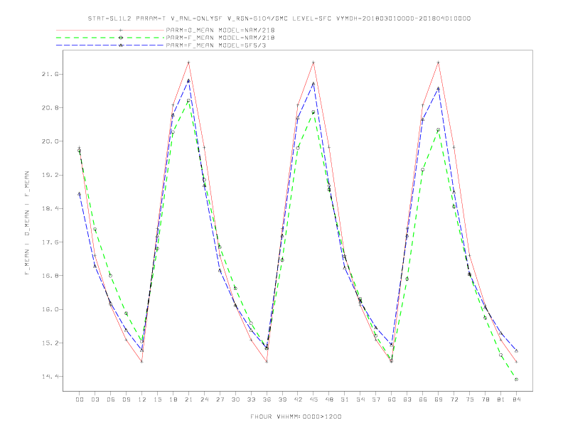Click x-axis tick label 39
The image size is (563, 435).
282,399
